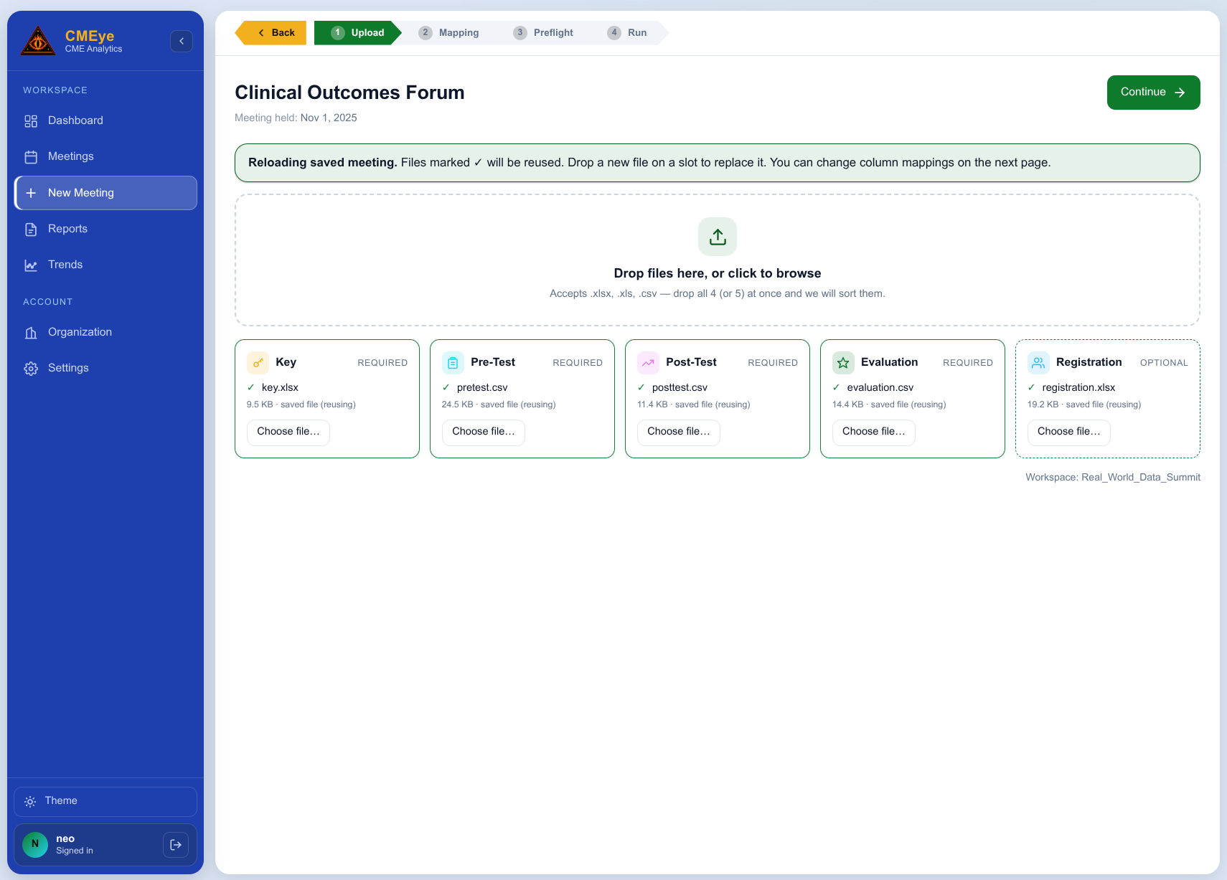
Task: Click the 19.2 KB saved file text
Action: [1084, 405]
